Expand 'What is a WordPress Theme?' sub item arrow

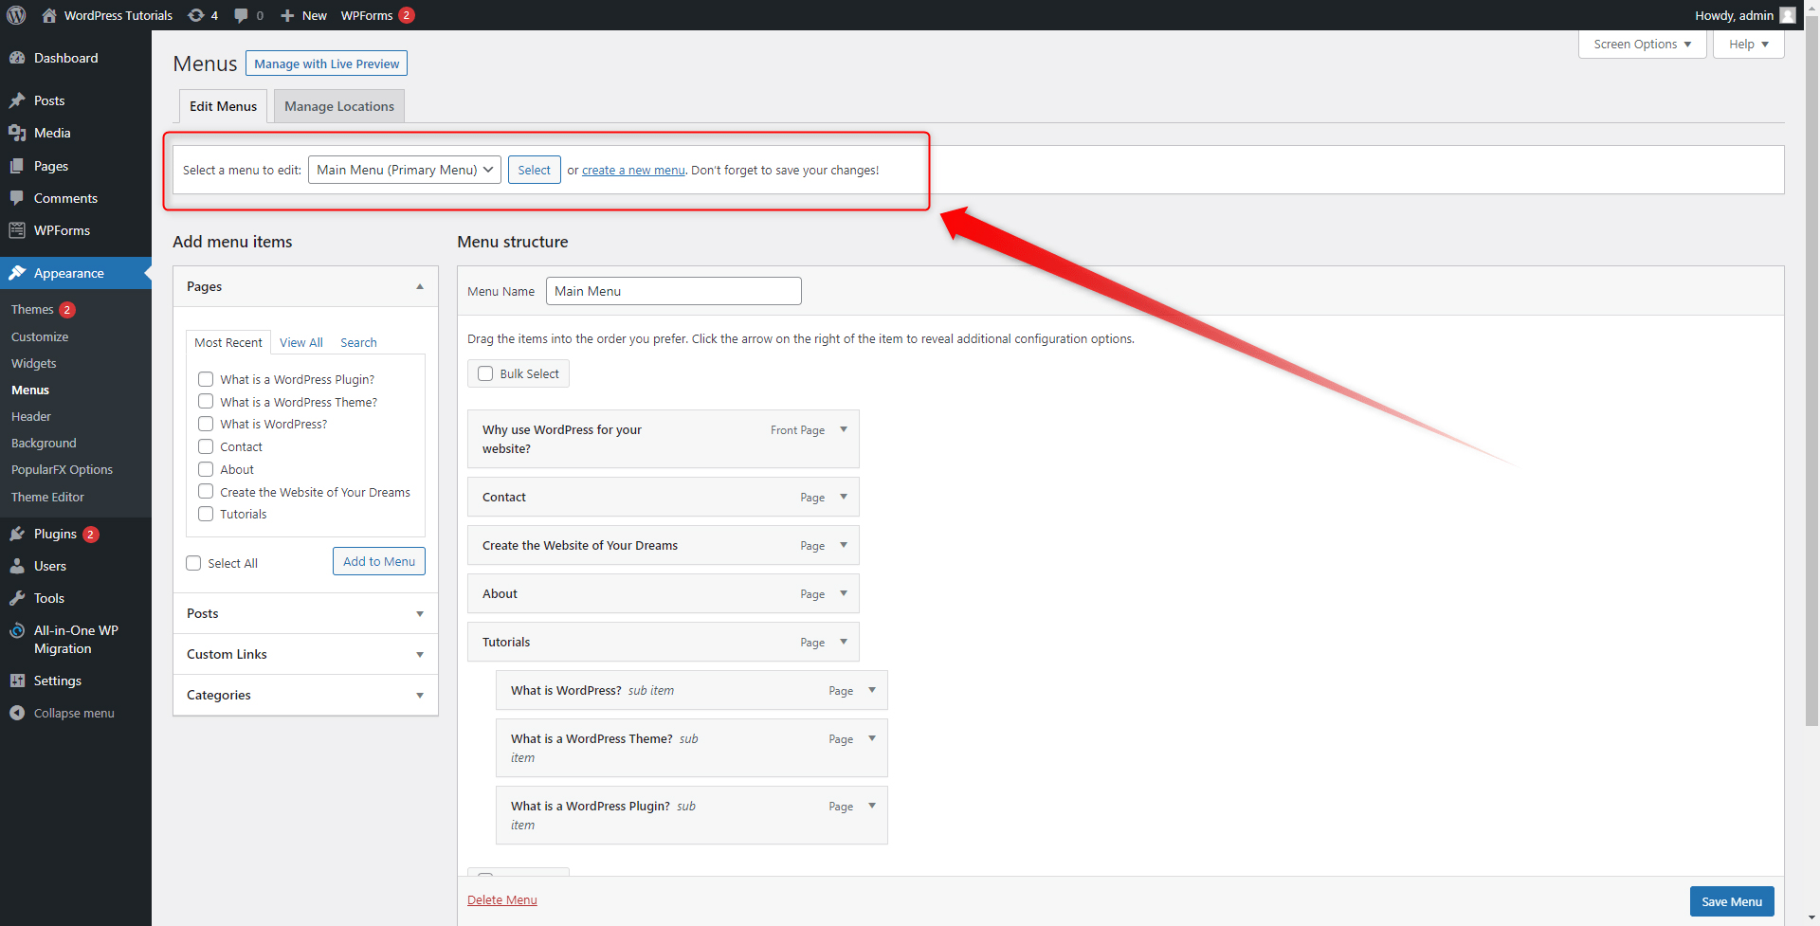(x=872, y=738)
